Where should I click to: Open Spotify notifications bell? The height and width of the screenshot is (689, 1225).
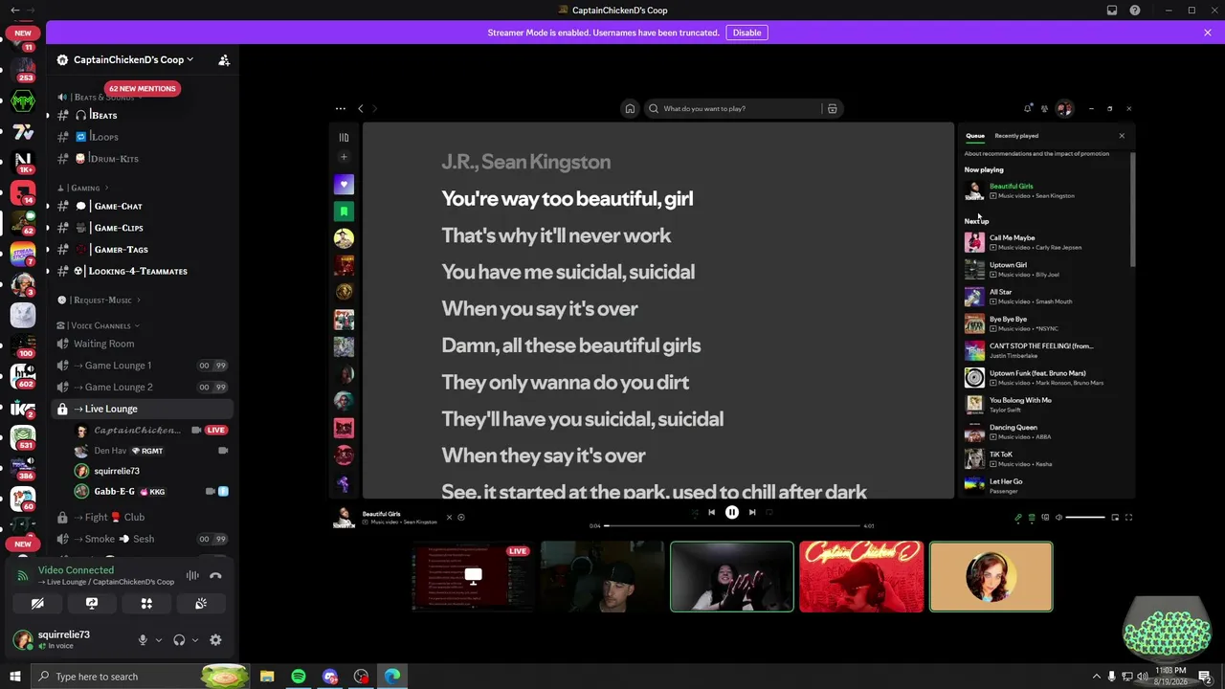pyautogui.click(x=1028, y=108)
